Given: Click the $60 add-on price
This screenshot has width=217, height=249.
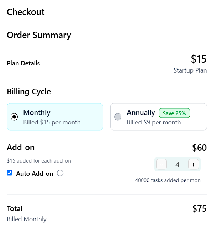Looking at the screenshot, I should pyautogui.click(x=199, y=148).
